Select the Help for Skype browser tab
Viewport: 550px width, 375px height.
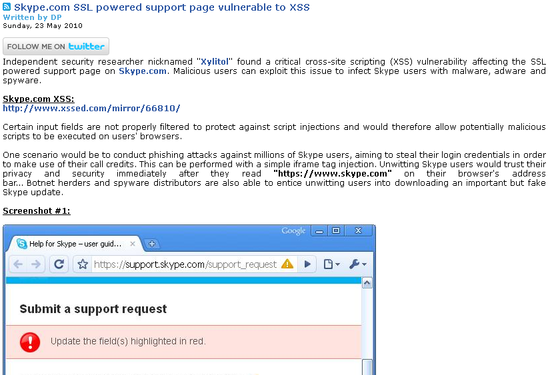[75, 244]
